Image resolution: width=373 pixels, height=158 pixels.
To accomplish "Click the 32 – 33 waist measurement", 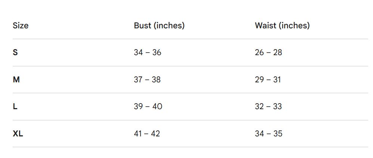I will click(268, 107).
